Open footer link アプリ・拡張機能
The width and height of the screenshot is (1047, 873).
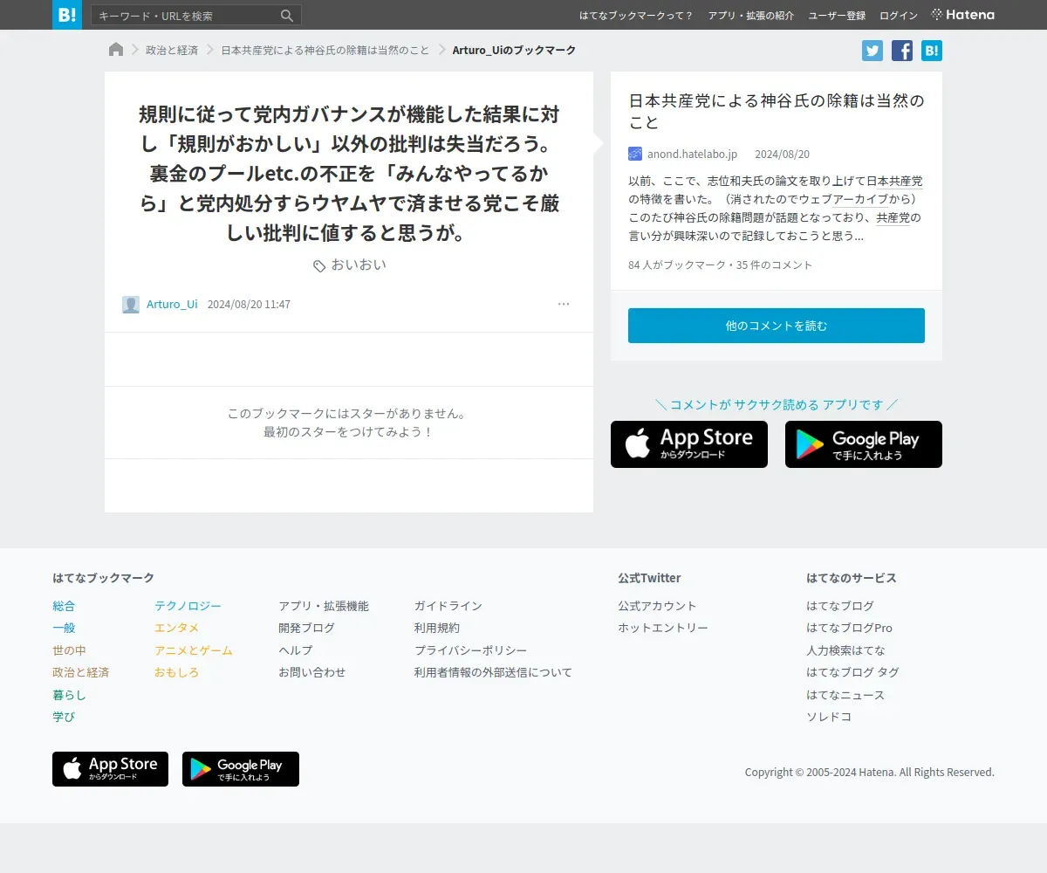324,606
